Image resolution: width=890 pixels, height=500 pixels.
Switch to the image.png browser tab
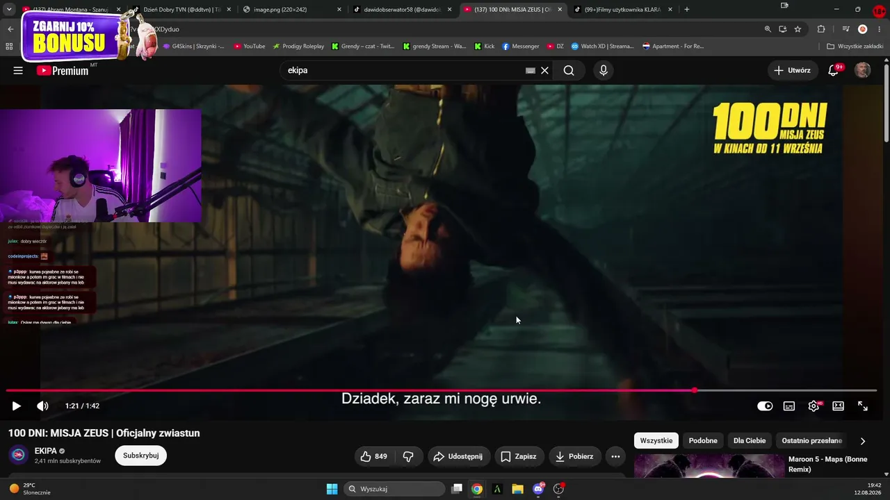point(291,10)
